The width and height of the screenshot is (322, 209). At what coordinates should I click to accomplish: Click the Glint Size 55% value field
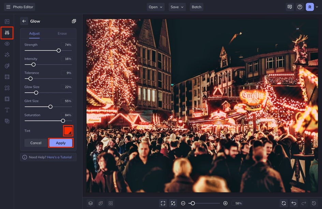coord(67,101)
